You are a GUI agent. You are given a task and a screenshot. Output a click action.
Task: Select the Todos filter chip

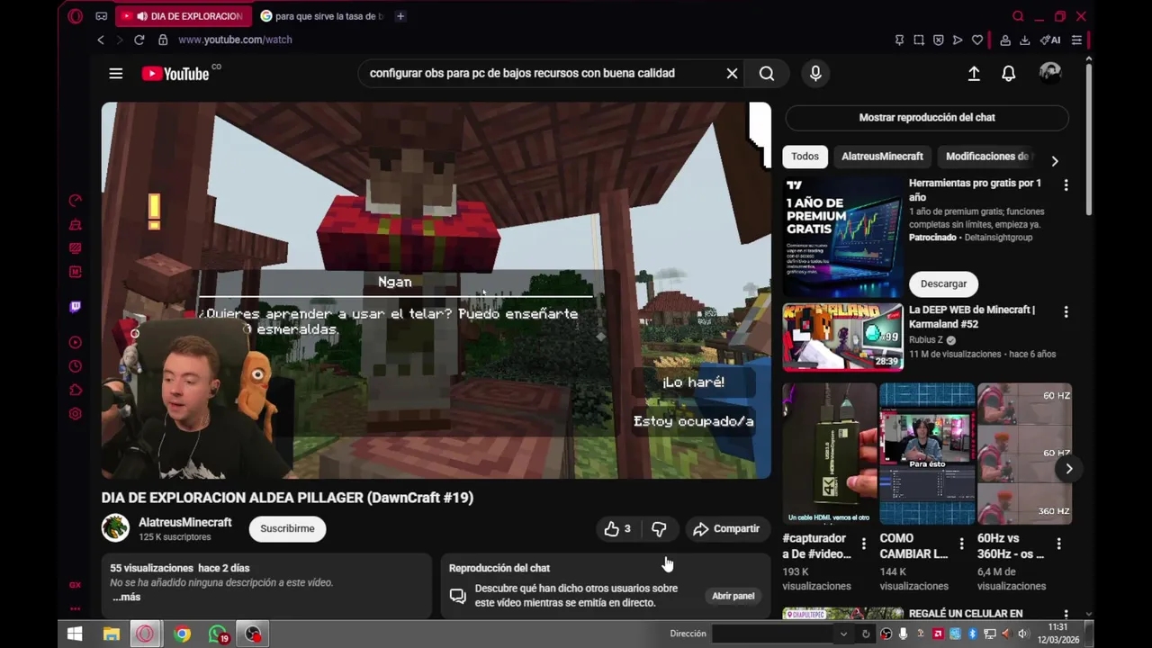pyautogui.click(x=805, y=157)
